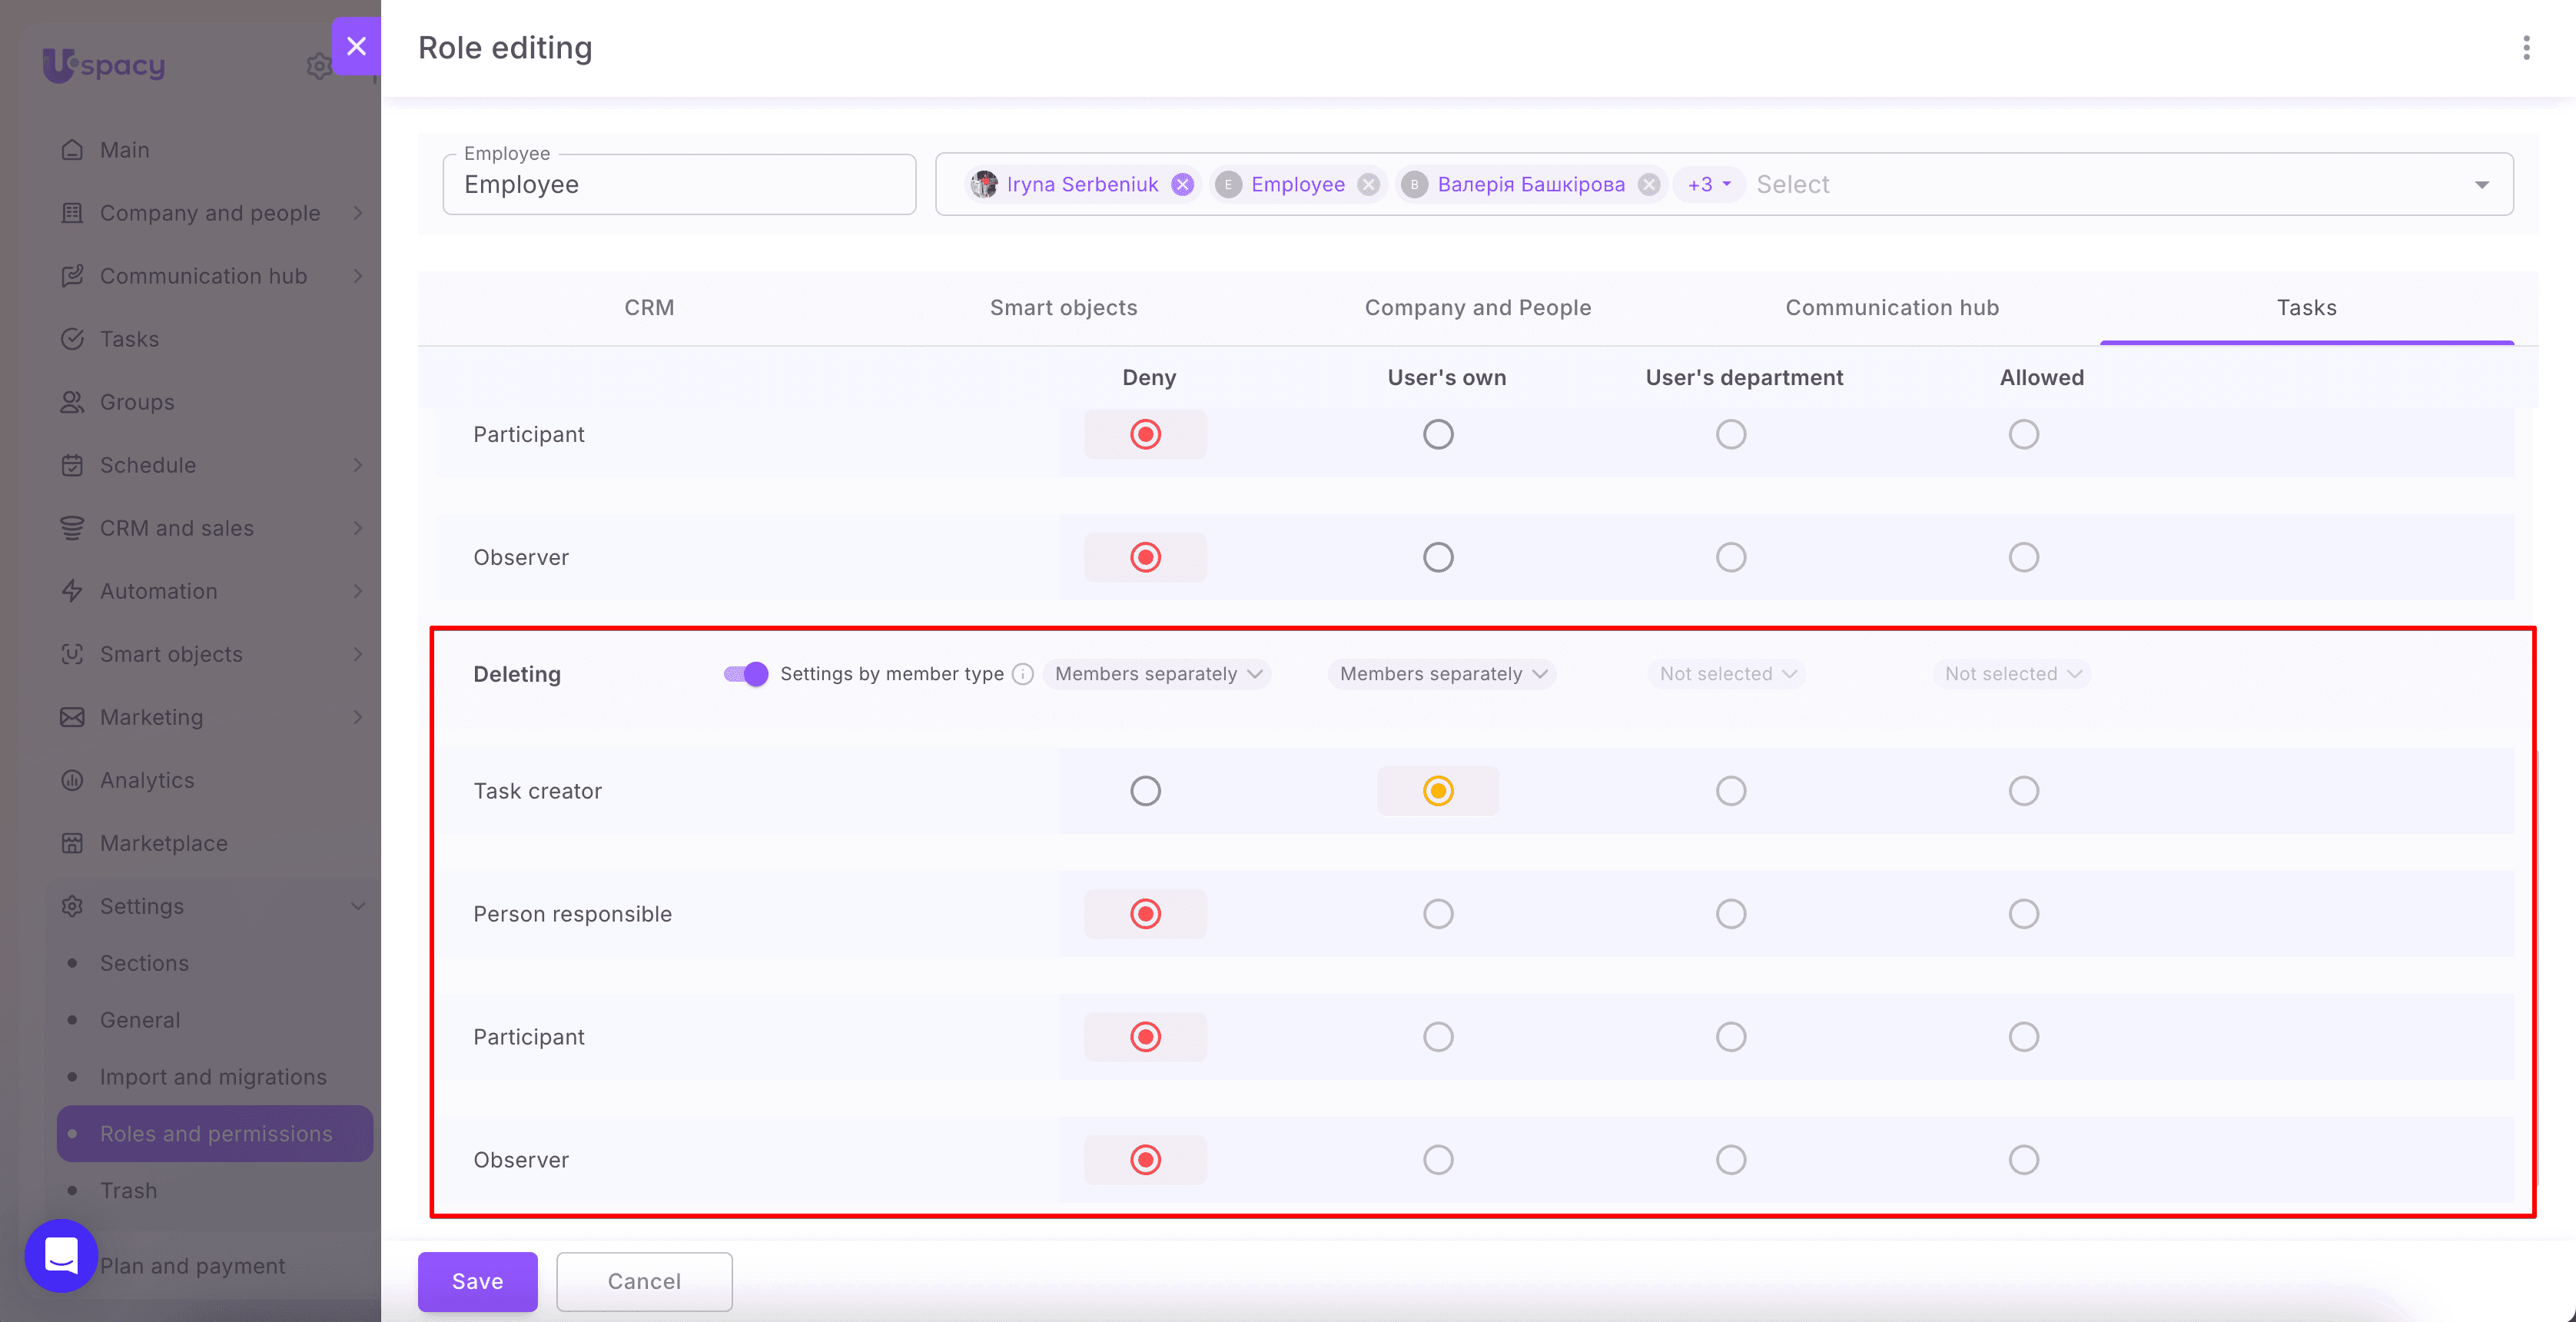Click the Marketplace icon in sidebar
The height and width of the screenshot is (1322, 2576).
pyautogui.click(x=72, y=843)
